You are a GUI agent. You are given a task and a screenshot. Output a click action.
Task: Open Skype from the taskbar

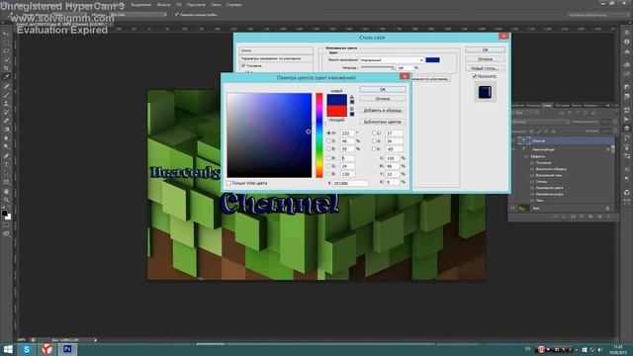coord(27,349)
